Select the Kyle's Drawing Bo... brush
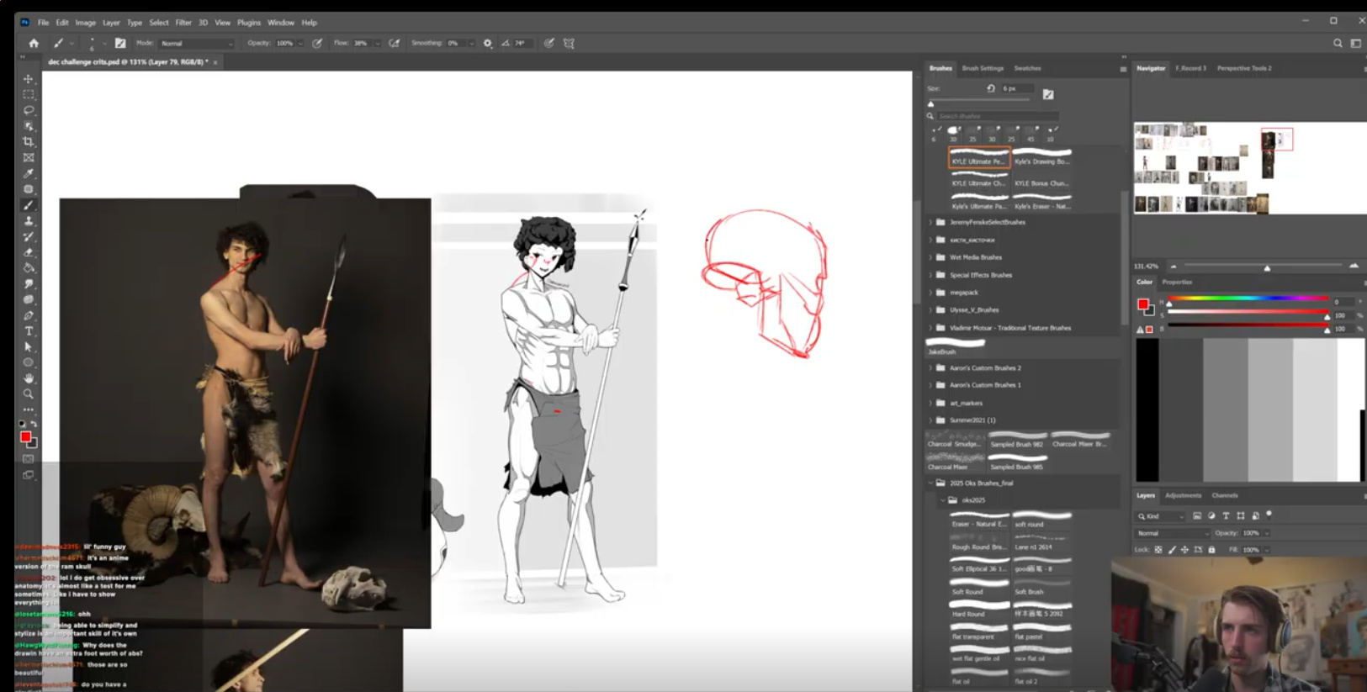This screenshot has width=1367, height=692. (1041, 157)
